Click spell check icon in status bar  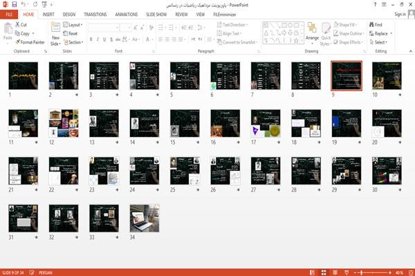point(32,273)
